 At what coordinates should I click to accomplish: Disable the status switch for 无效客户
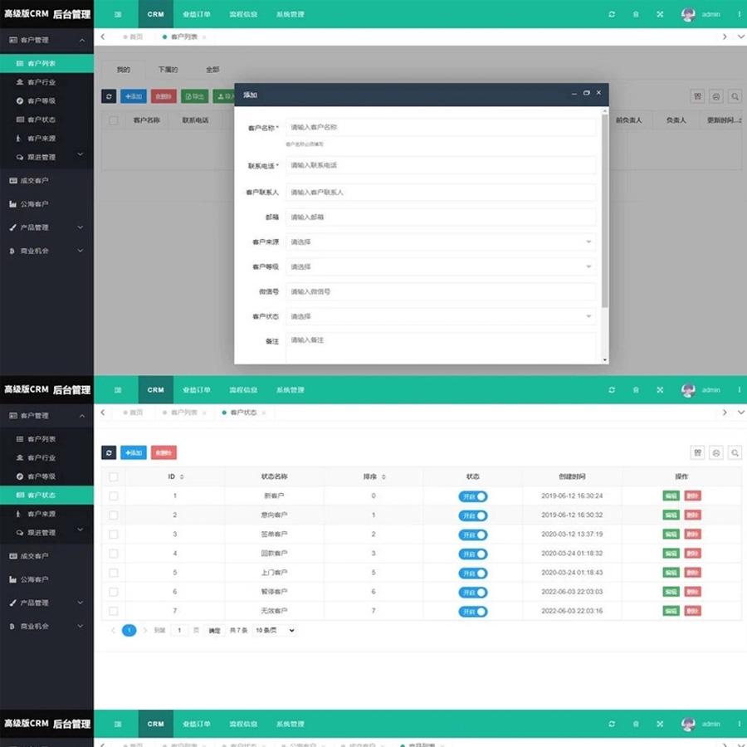[472, 612]
